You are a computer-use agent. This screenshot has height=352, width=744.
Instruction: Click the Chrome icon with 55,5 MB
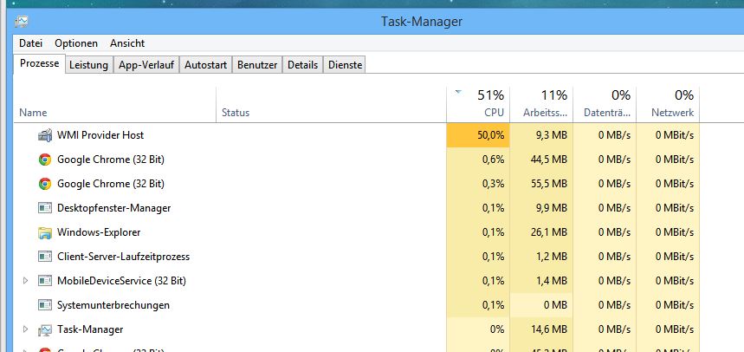point(44,184)
